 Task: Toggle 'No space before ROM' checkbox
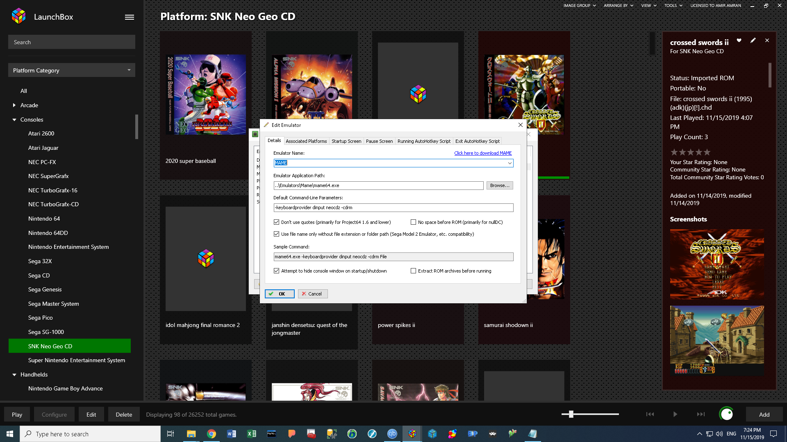pos(414,222)
